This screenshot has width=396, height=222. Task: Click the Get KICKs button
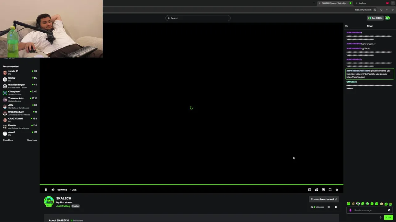click(375, 18)
